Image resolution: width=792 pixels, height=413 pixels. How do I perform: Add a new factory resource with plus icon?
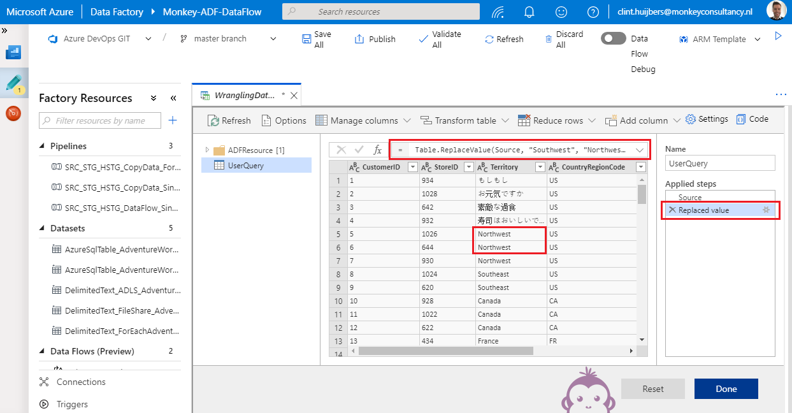point(173,120)
